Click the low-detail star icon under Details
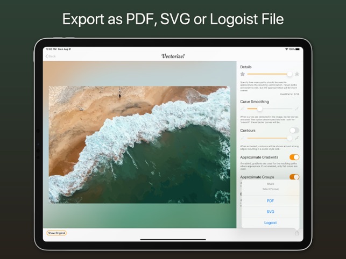The image size is (346, 259). pyautogui.click(x=243, y=74)
